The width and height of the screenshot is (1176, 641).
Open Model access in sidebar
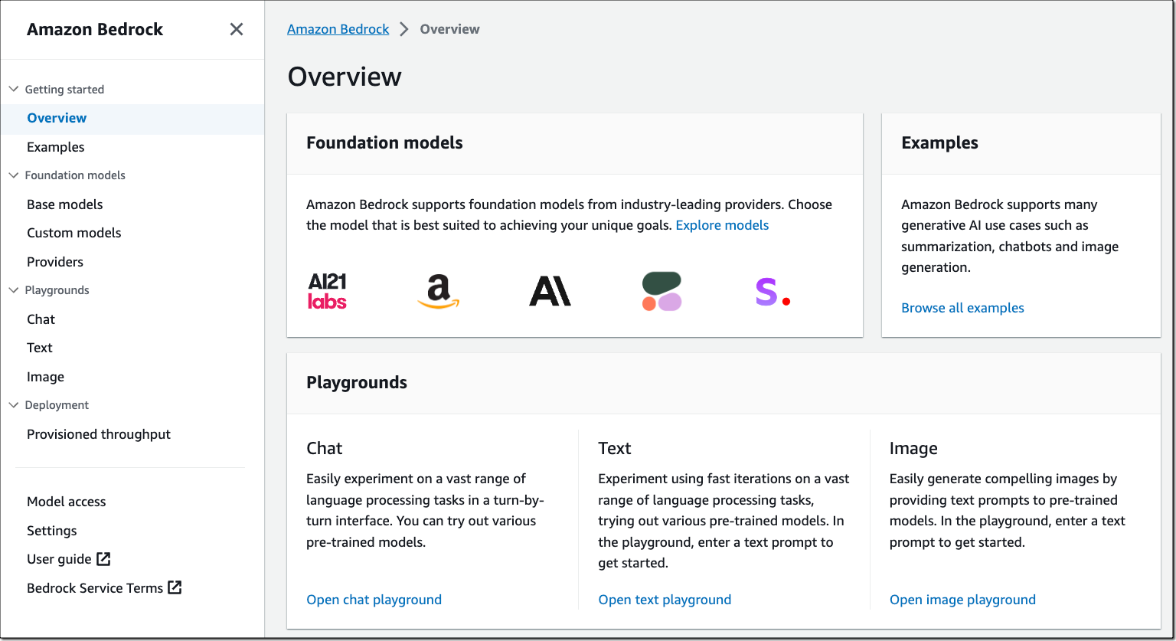[x=67, y=502]
